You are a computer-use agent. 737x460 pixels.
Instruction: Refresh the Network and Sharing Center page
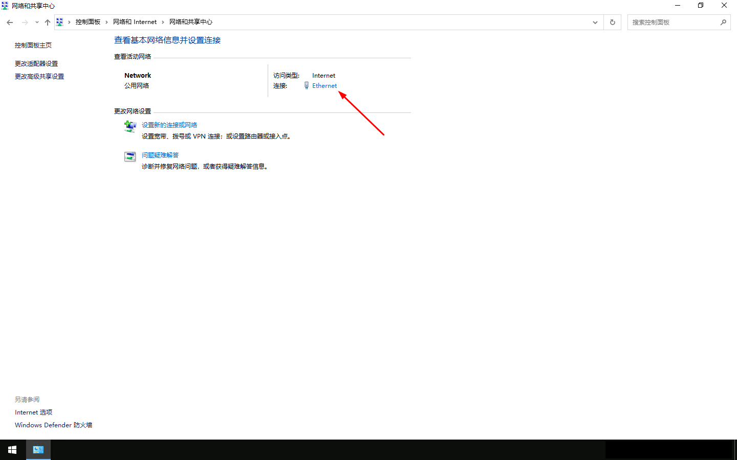coord(612,22)
